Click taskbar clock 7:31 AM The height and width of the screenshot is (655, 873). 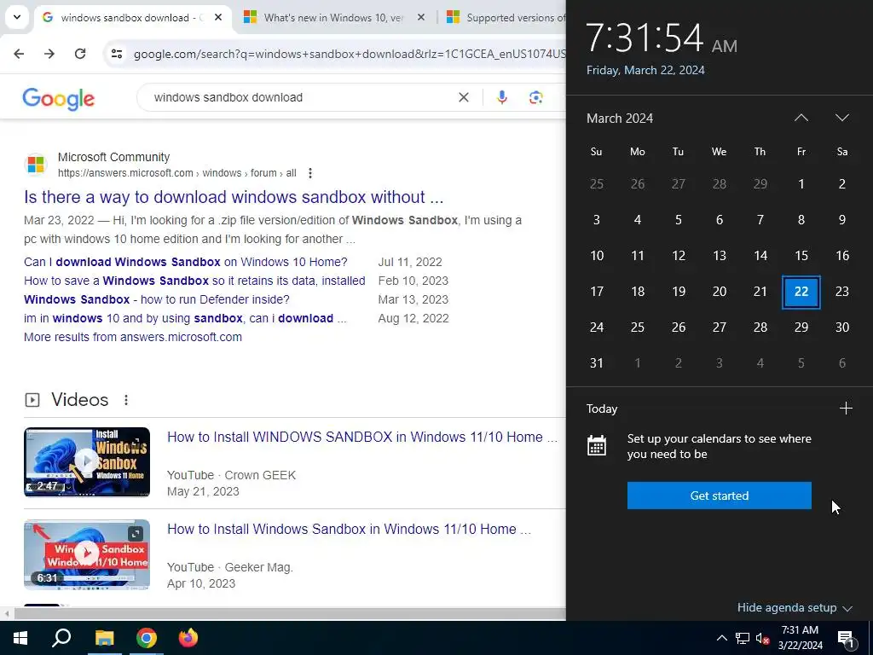pyautogui.click(x=800, y=638)
